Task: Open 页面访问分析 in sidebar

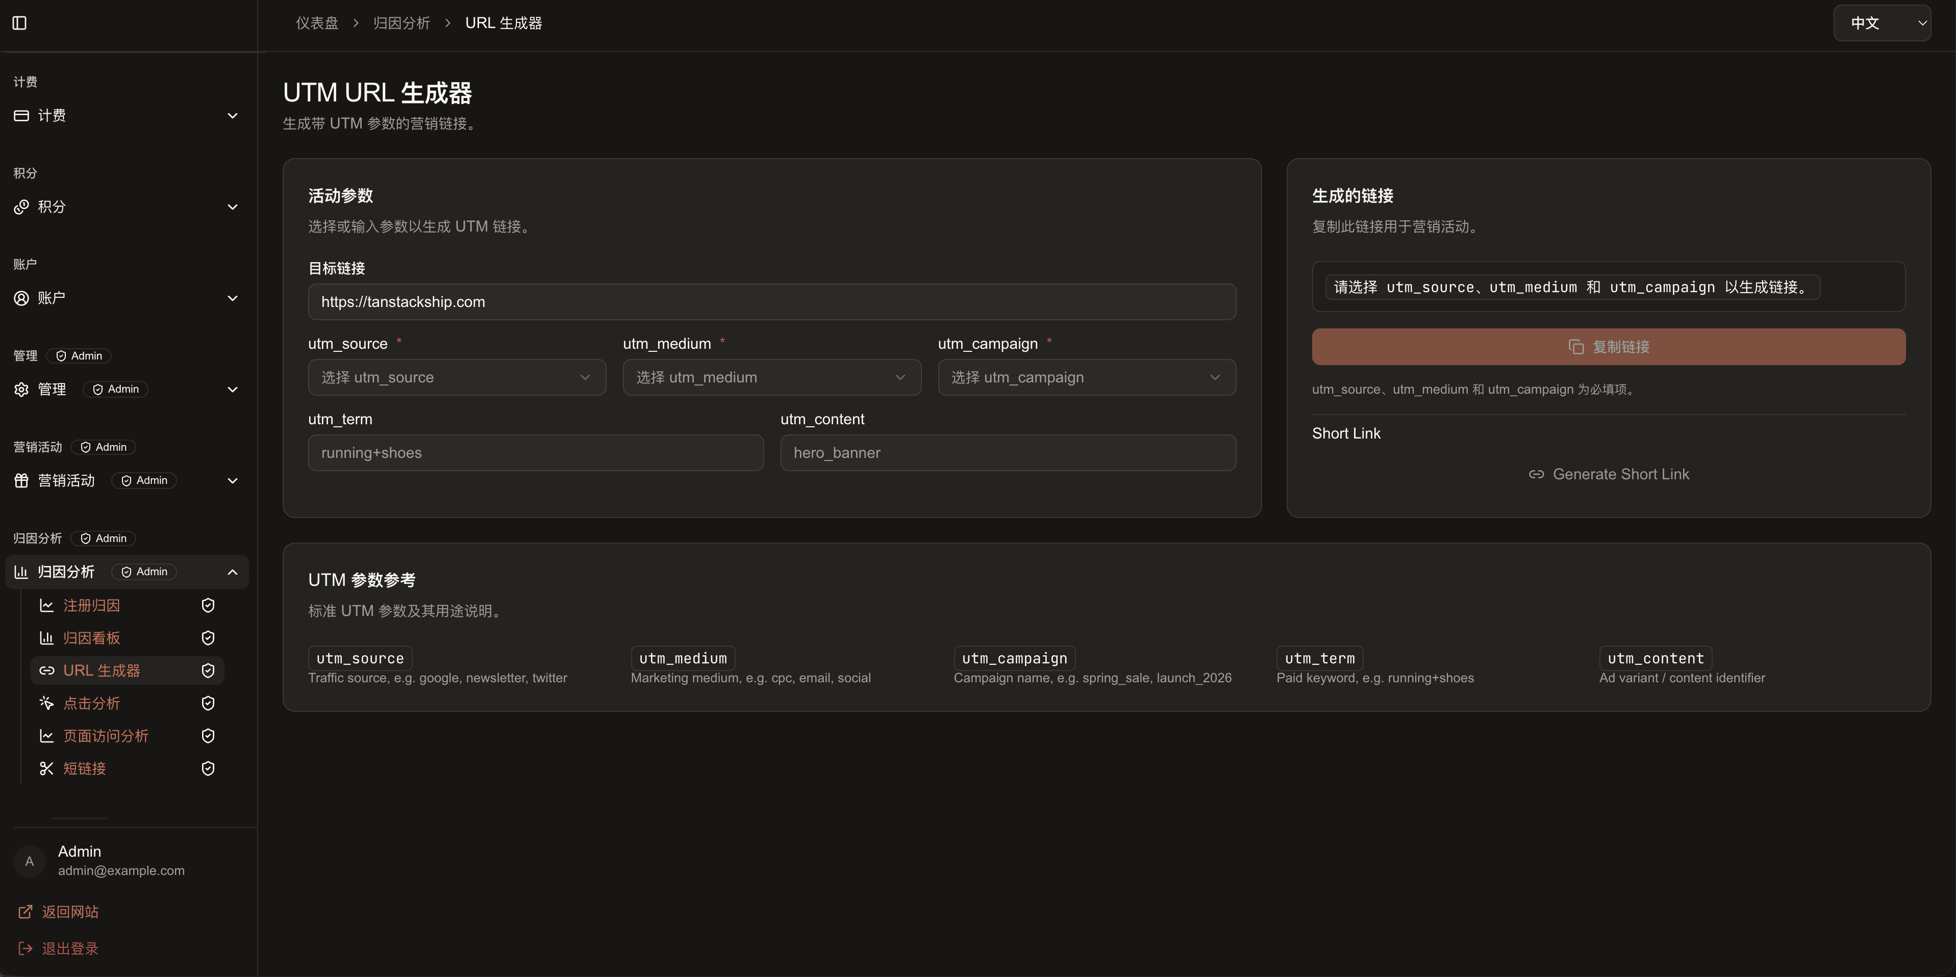Action: click(x=127, y=736)
